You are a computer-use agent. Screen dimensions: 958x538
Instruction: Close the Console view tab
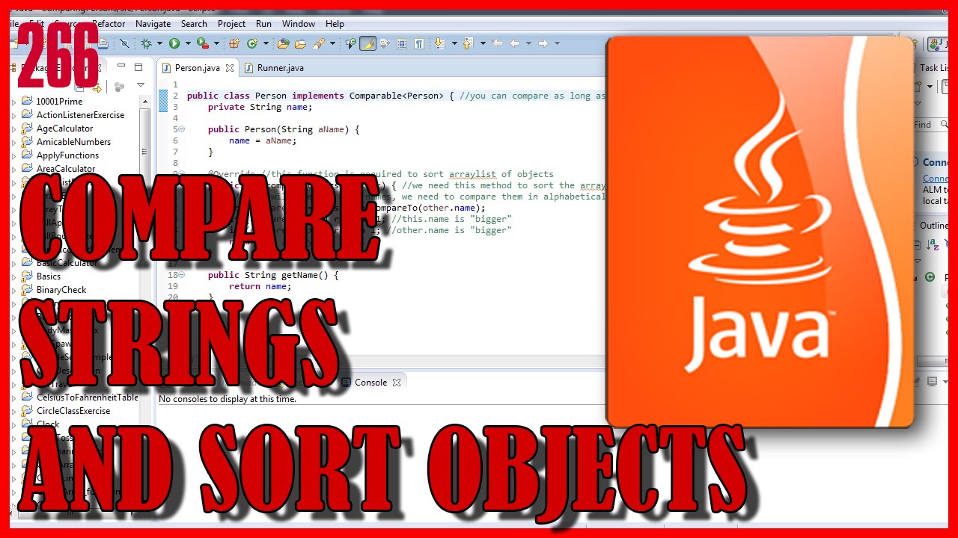[x=397, y=383]
